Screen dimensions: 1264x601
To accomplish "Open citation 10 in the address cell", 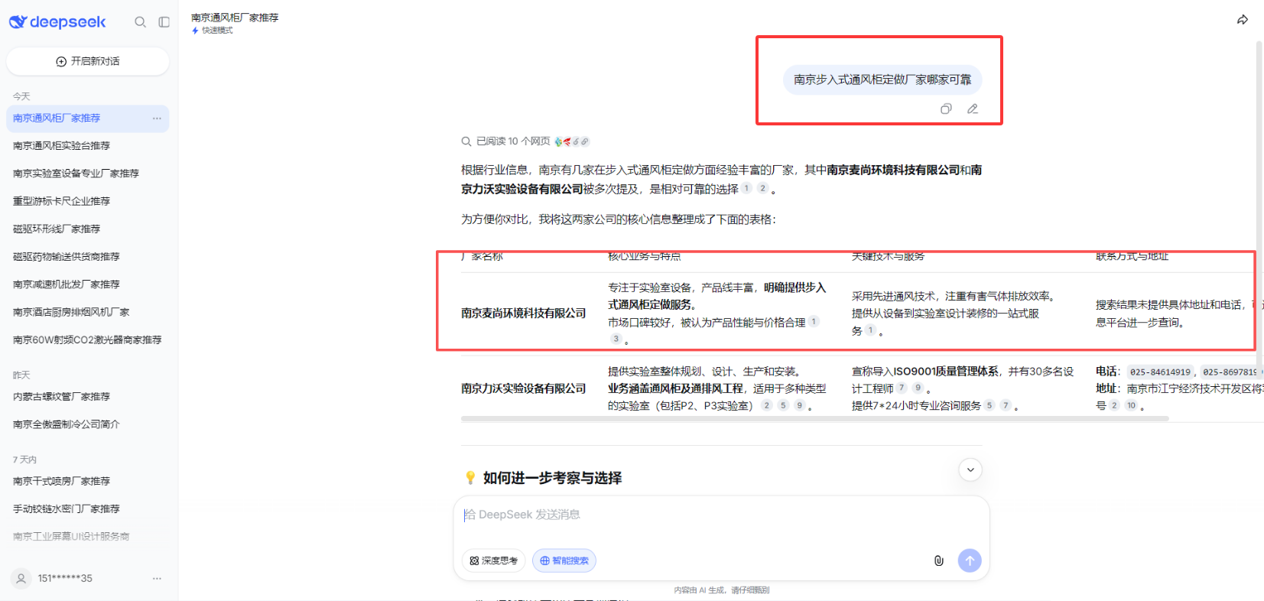I will point(1131,405).
